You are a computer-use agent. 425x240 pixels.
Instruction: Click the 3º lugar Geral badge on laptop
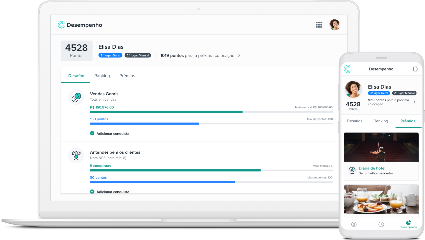click(x=110, y=55)
